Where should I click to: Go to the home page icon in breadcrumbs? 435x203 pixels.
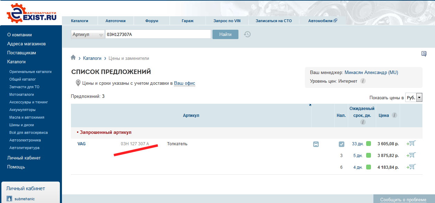(73, 58)
